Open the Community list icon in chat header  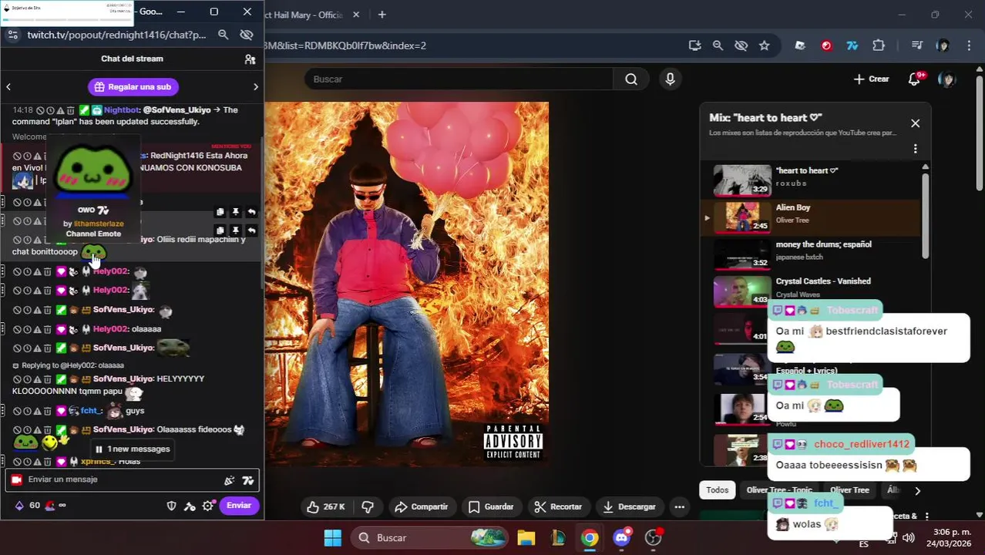(x=250, y=59)
